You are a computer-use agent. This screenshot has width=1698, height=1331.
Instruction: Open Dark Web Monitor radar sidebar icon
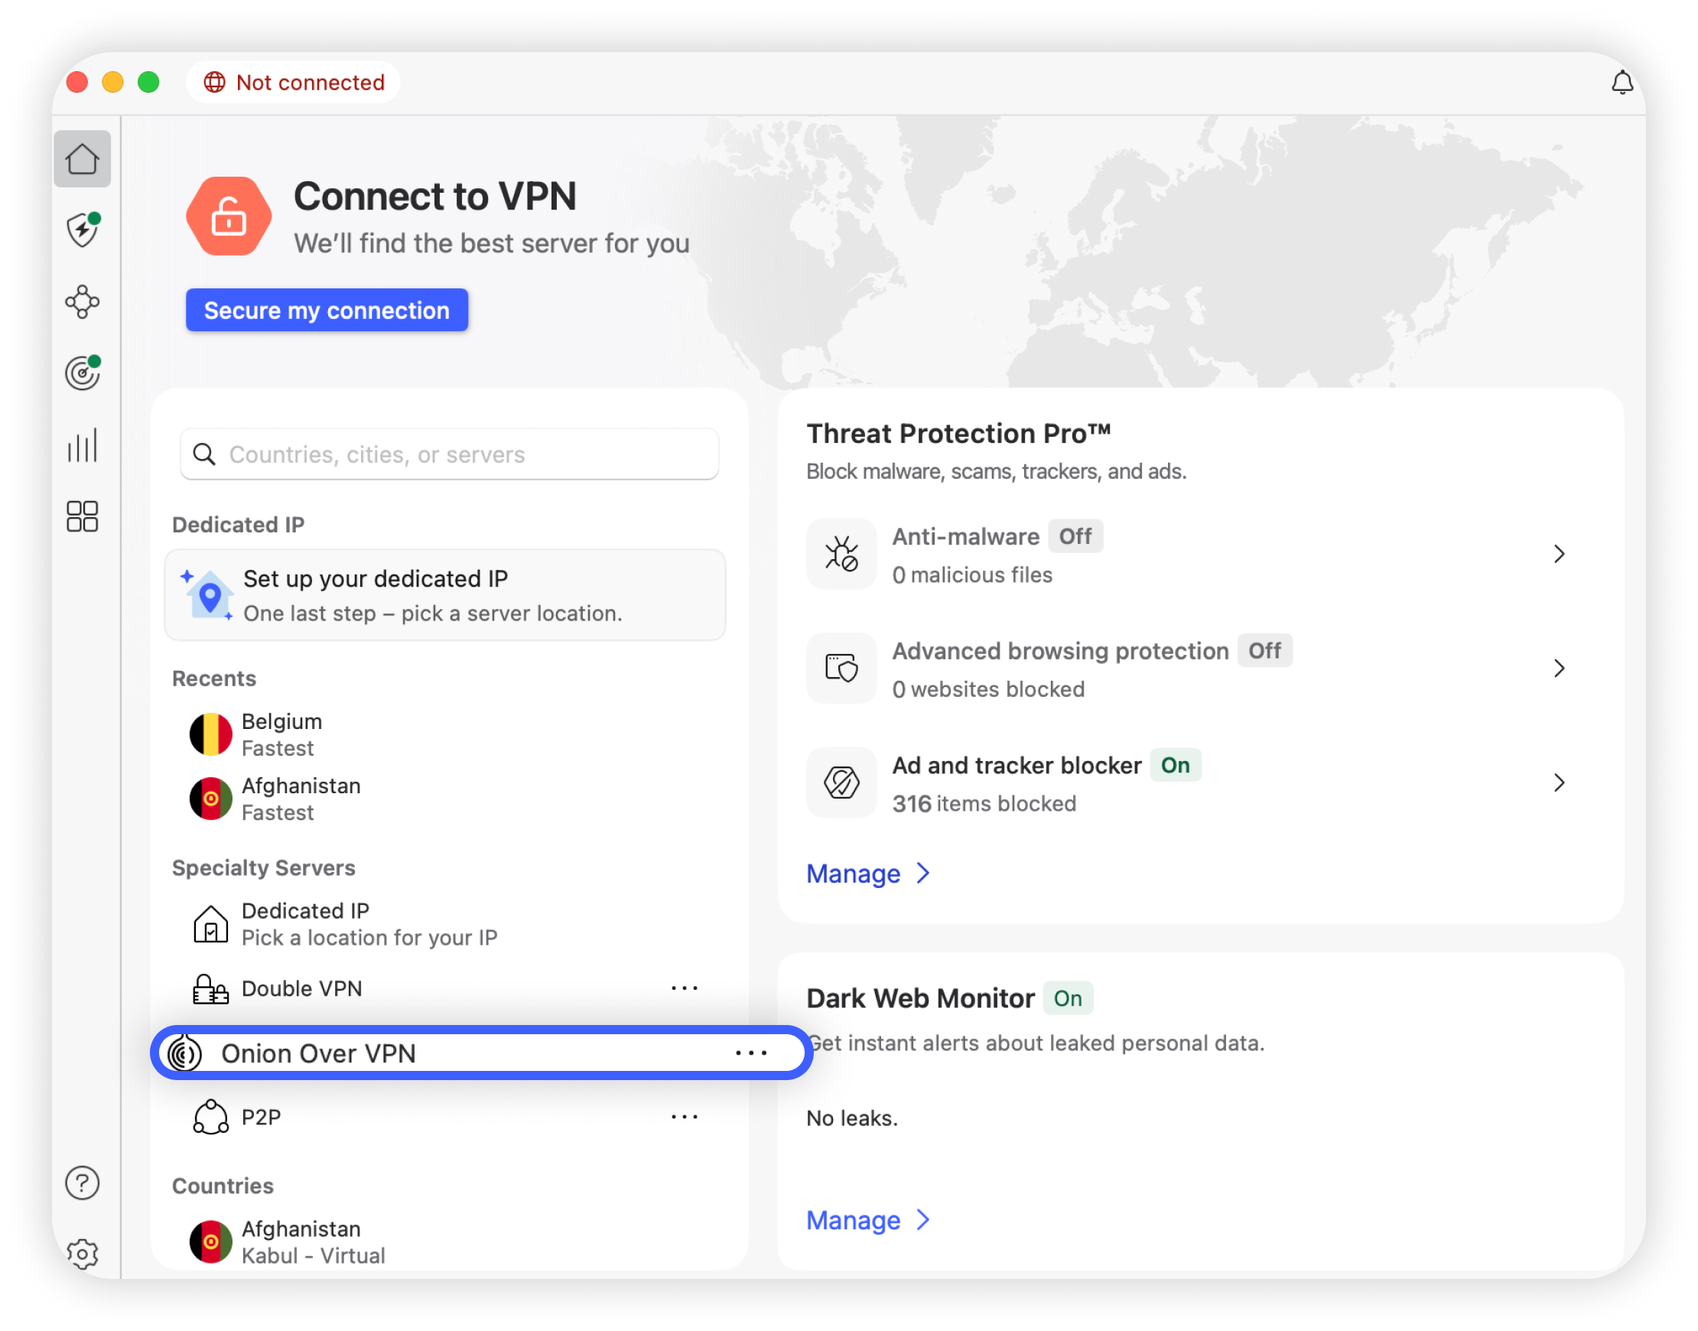(x=82, y=373)
